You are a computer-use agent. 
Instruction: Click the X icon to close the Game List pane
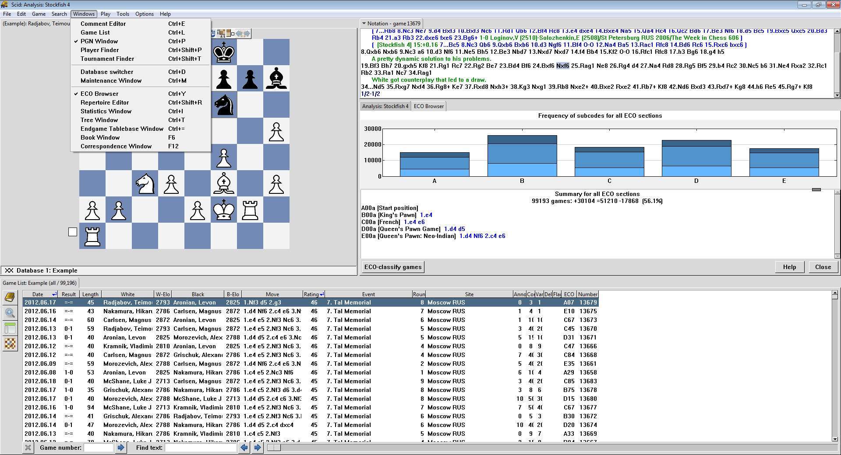coord(28,448)
